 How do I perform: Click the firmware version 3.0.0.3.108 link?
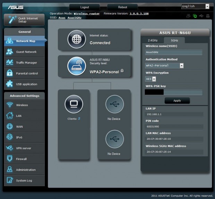(x=139, y=14)
